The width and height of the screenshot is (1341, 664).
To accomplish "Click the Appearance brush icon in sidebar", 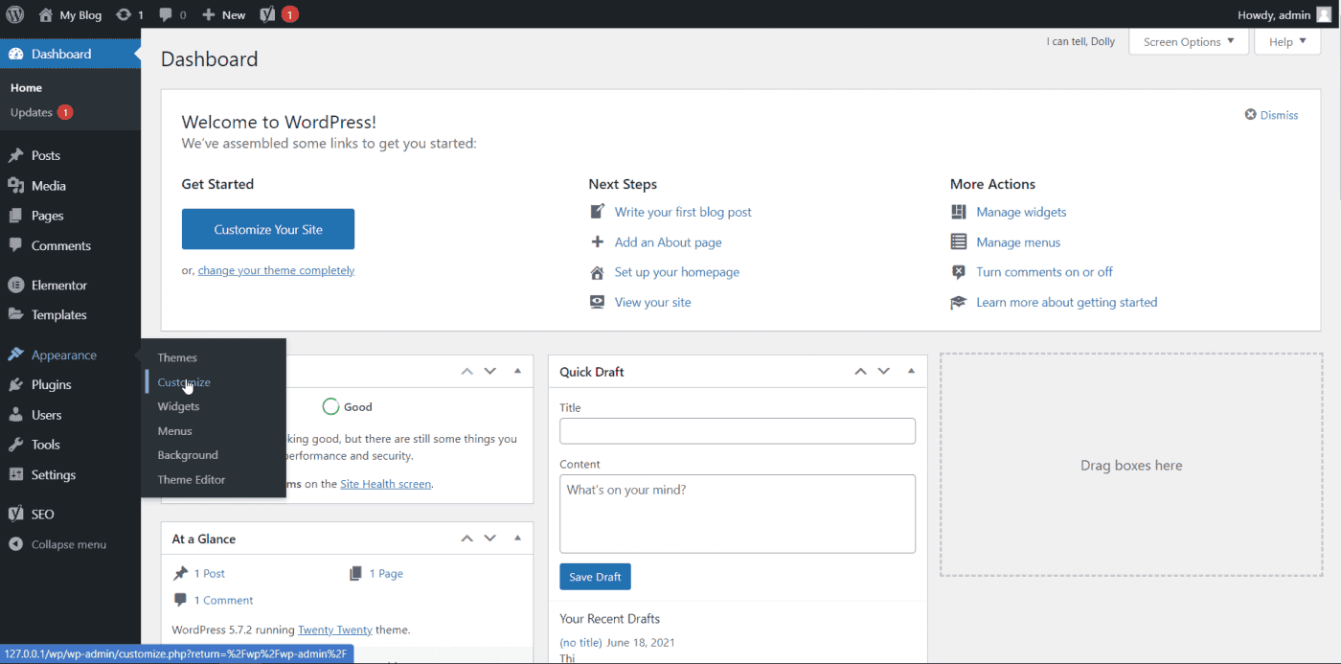I will click(15, 355).
